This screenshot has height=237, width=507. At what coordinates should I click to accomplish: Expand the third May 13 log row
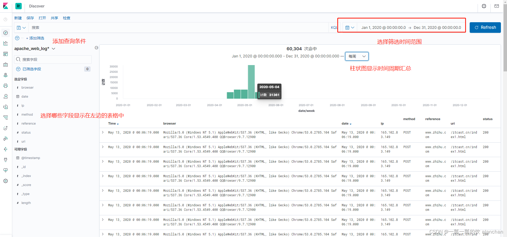point(103,161)
